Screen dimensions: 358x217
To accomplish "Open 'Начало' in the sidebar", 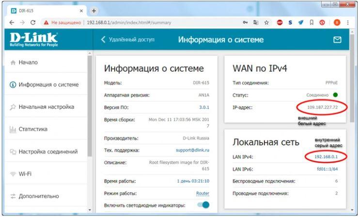I will 46,62.
